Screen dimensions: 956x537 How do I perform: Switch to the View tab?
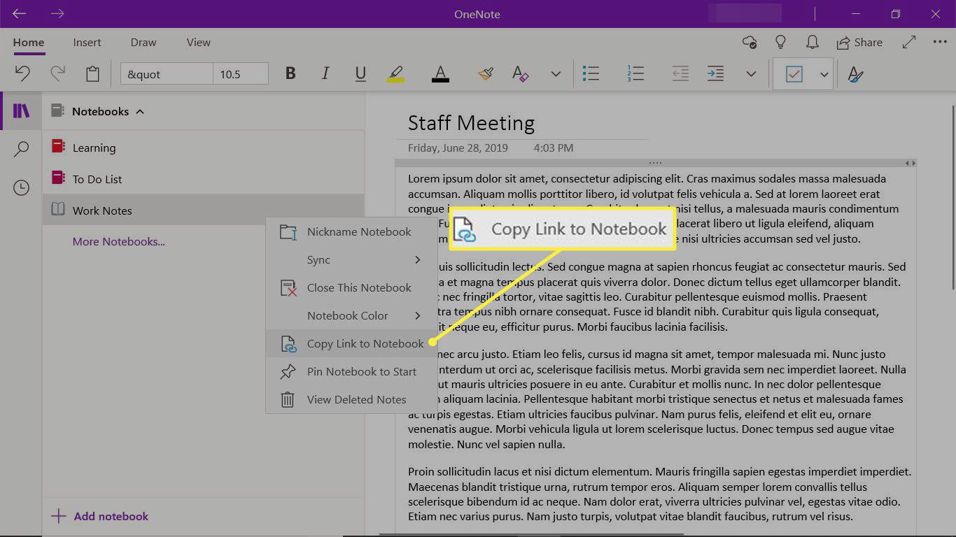point(199,43)
